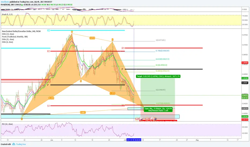Click the 1.771 pattern ratio label
The height and width of the screenshot is (147, 250).
112,94
